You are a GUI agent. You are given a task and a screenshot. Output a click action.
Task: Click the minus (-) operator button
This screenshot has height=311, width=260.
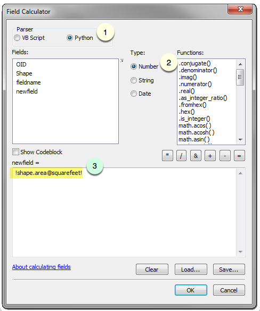[x=225, y=156]
